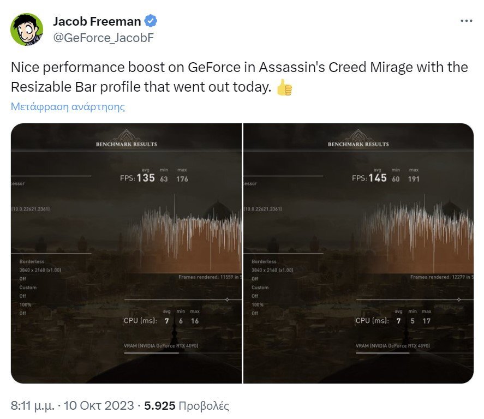Click the right BENCHMARK RESULTS heading
The height and width of the screenshot is (419, 484).
(358, 144)
